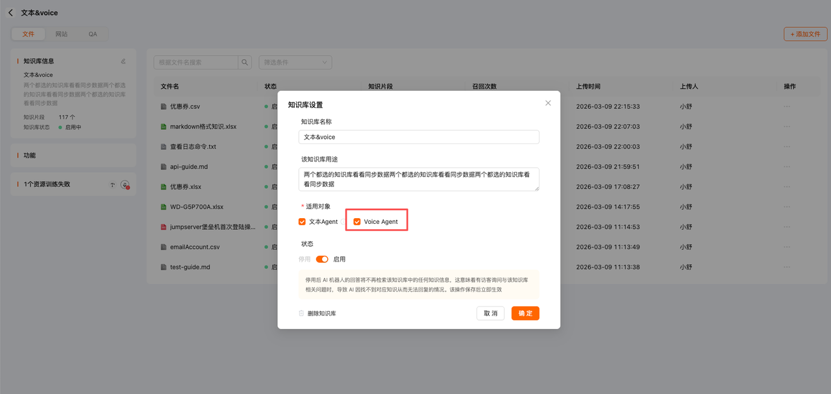Click the 知识库名称 input field
Screen dimensions: 831x394
(419, 137)
